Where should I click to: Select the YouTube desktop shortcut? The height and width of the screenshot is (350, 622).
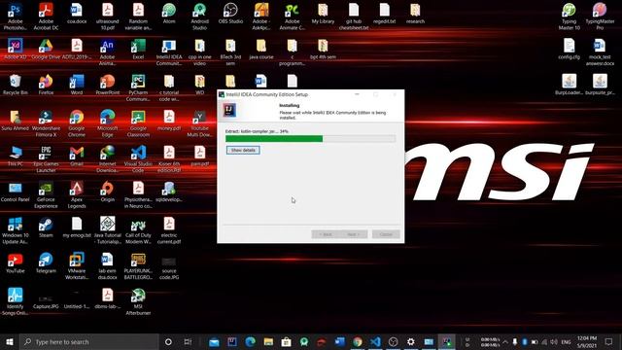click(16, 262)
